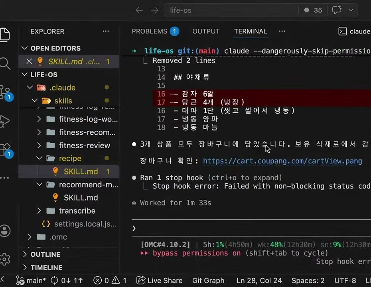
Task: Open Explorer views and more actions ellipsis
Action: (106, 31)
